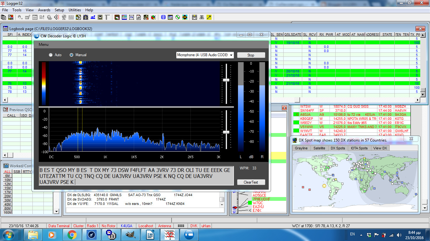Adjust the right audio level slider
430x241 pixels.
pyautogui.click(x=225, y=132)
